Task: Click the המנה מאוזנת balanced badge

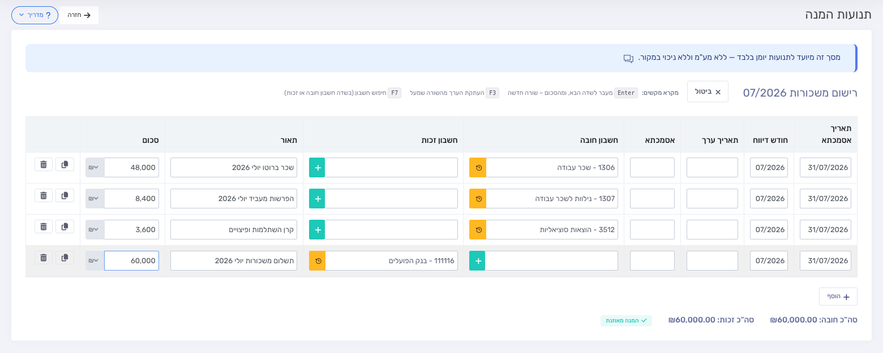Action: (x=626, y=321)
